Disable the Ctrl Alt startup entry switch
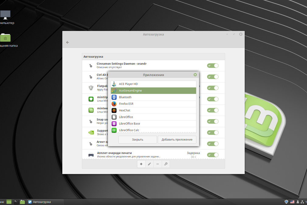Image resolution: width=307 pixels, height=205 pixels. click(x=213, y=77)
